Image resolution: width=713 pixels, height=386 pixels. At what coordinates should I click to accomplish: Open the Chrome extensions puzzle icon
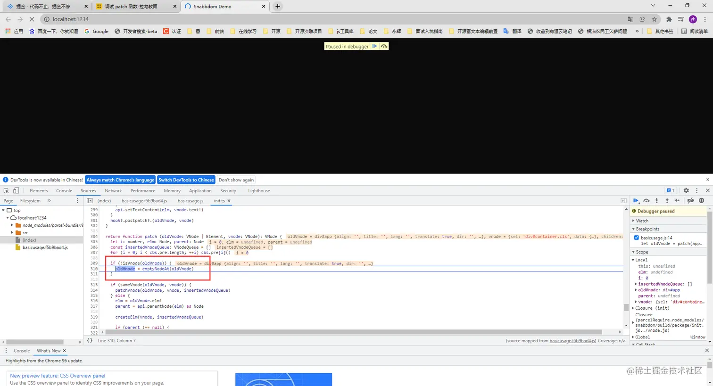[x=669, y=19]
